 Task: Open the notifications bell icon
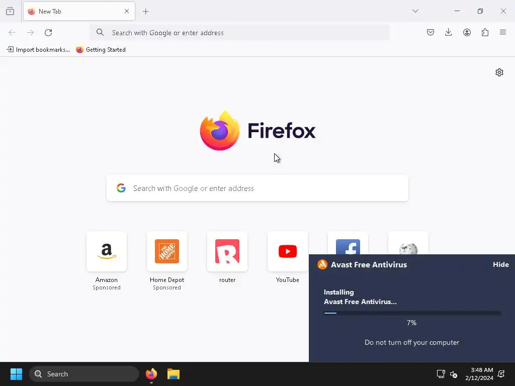coord(501,374)
